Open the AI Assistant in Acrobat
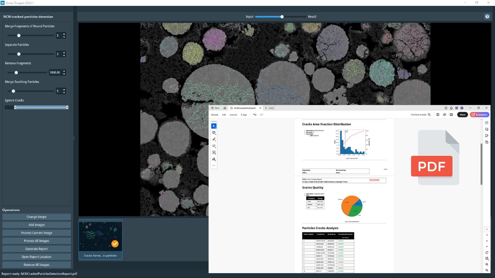 point(479,114)
